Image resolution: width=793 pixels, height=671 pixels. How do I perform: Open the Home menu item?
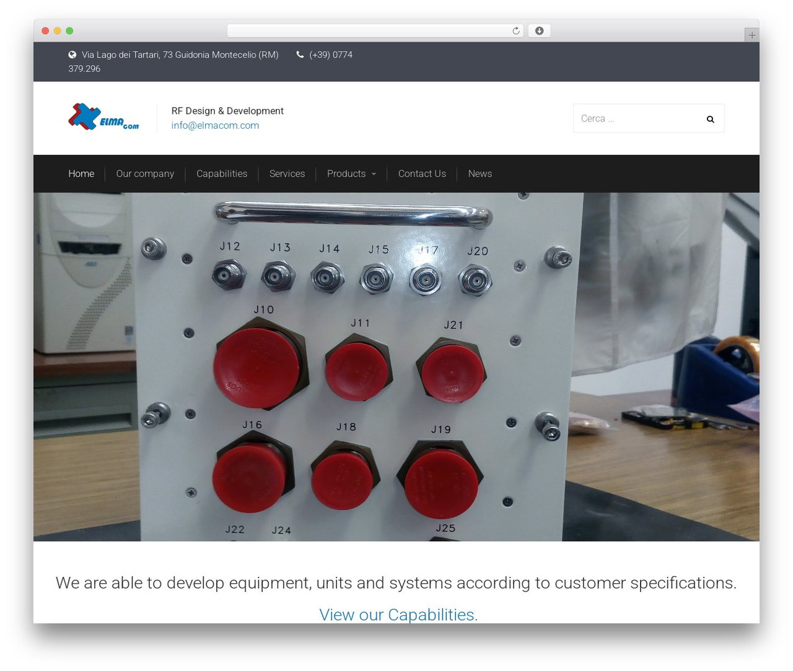click(81, 174)
